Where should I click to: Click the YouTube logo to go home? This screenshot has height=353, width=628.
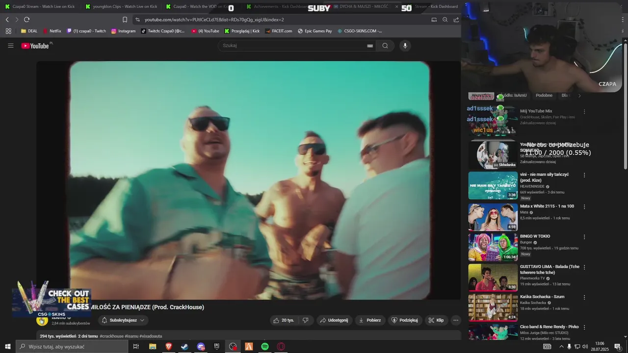coord(35,46)
